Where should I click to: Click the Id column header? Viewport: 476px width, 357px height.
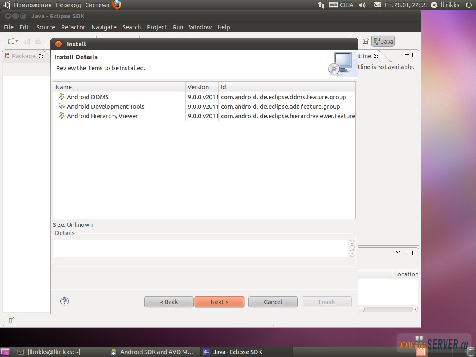pos(287,87)
